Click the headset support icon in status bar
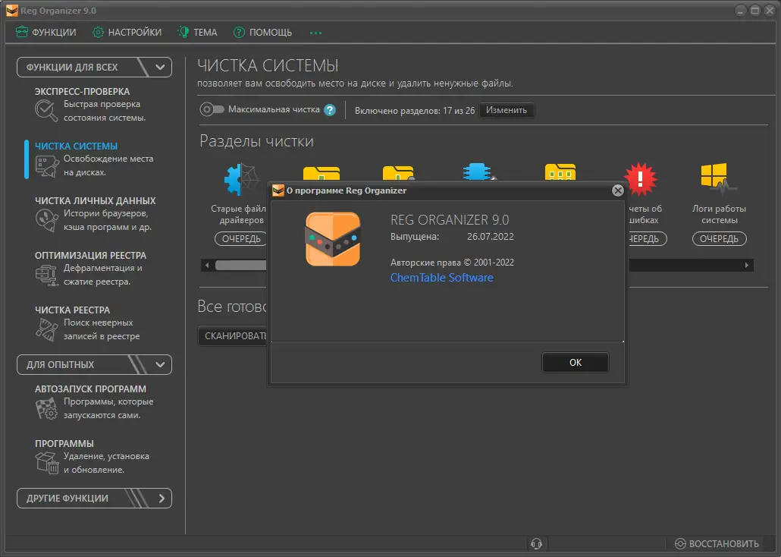 pyautogui.click(x=536, y=543)
